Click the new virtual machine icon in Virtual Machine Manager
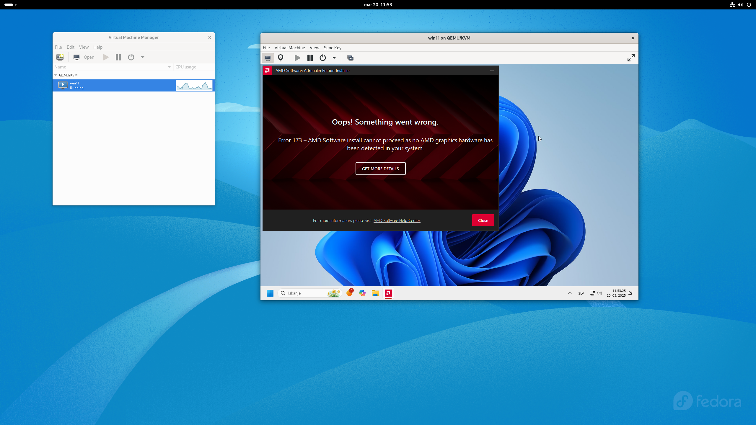 (60, 57)
